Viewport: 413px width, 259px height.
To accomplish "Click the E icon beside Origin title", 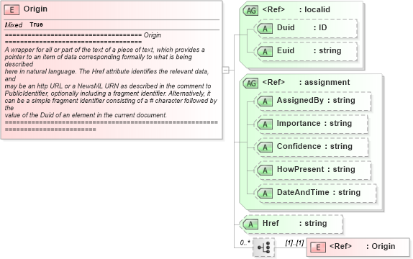I will 12,10.
